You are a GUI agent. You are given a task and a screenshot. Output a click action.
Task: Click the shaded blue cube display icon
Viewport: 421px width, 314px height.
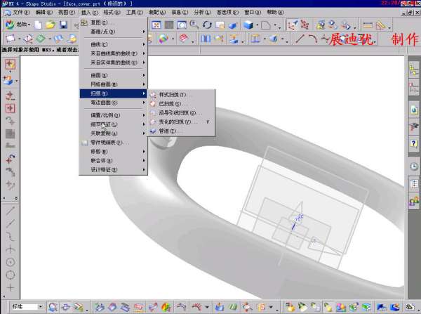pos(248,25)
